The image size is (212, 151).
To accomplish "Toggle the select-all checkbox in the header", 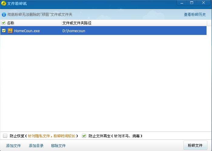I will pyautogui.click(x=4, y=23).
